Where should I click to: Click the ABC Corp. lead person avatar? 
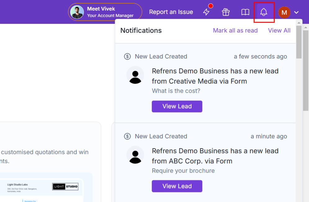(x=135, y=155)
